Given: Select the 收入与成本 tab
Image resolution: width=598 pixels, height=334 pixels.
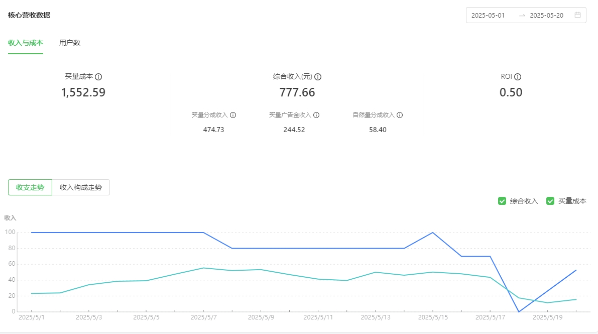Looking at the screenshot, I should pos(26,43).
